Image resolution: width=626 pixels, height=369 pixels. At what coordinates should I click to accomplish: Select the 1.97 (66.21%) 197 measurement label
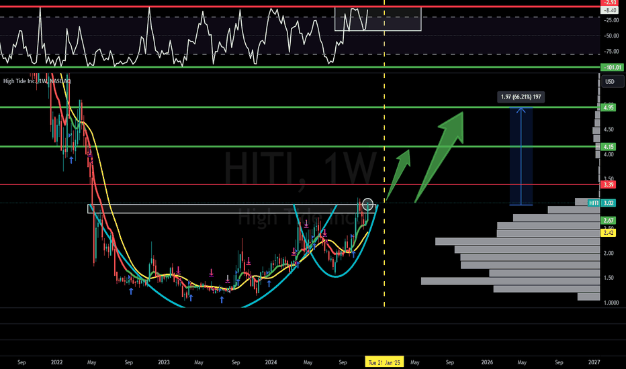(x=521, y=97)
